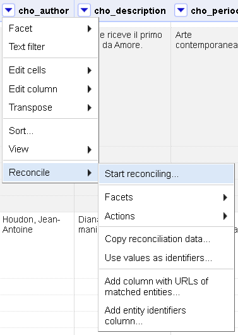Expand the Actions reconcile submenu
The height and width of the screenshot is (335, 238).
pyautogui.click(x=166, y=216)
